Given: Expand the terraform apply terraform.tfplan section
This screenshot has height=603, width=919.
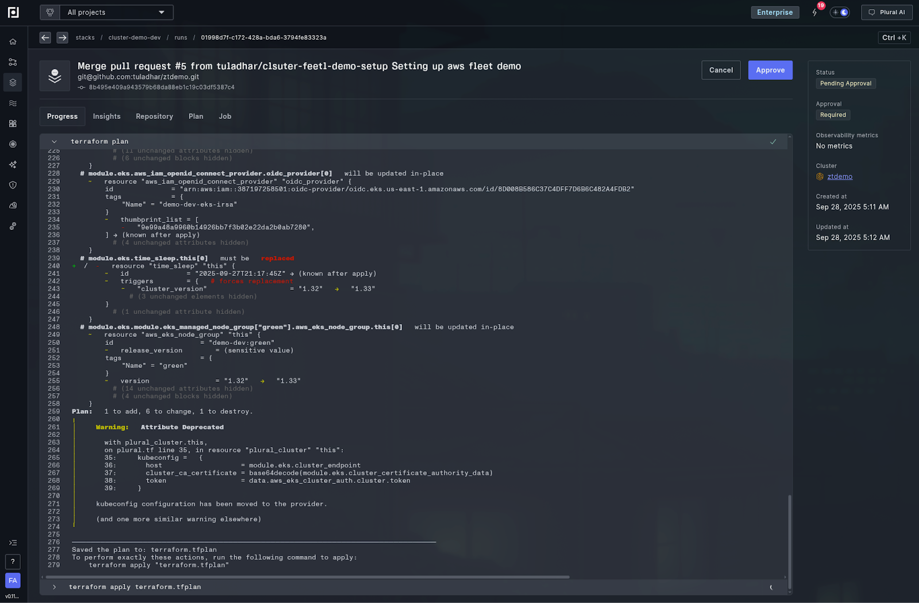Looking at the screenshot, I should (54, 587).
